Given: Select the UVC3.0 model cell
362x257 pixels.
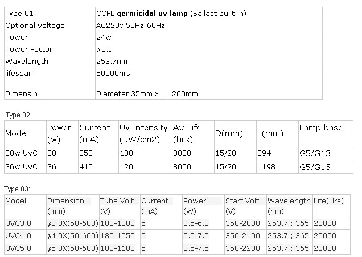Looking at the screenshot, I should pyautogui.click(x=18, y=221).
